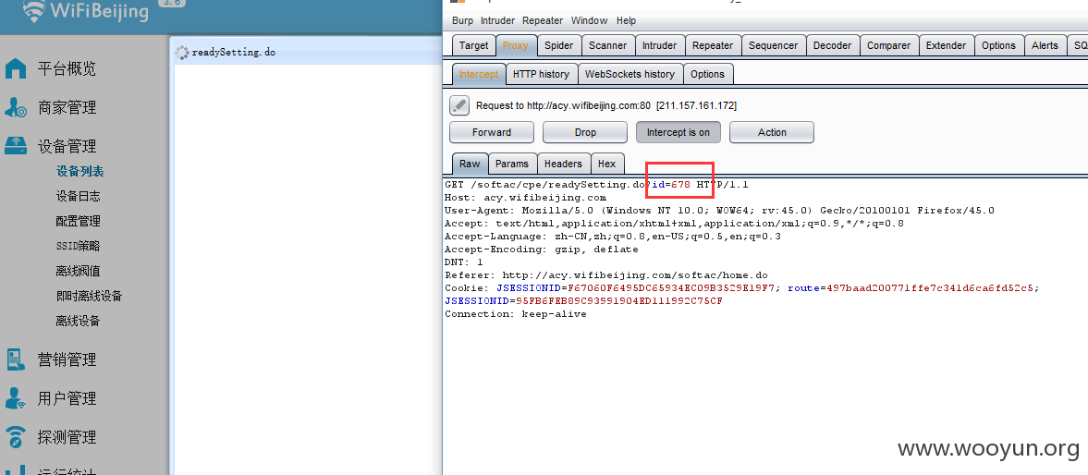Open 配置管理 in sidebar

click(79, 221)
